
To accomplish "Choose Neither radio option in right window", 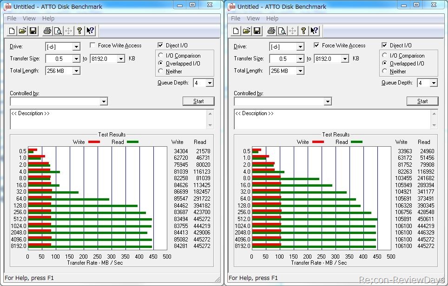I will tap(385, 71).
